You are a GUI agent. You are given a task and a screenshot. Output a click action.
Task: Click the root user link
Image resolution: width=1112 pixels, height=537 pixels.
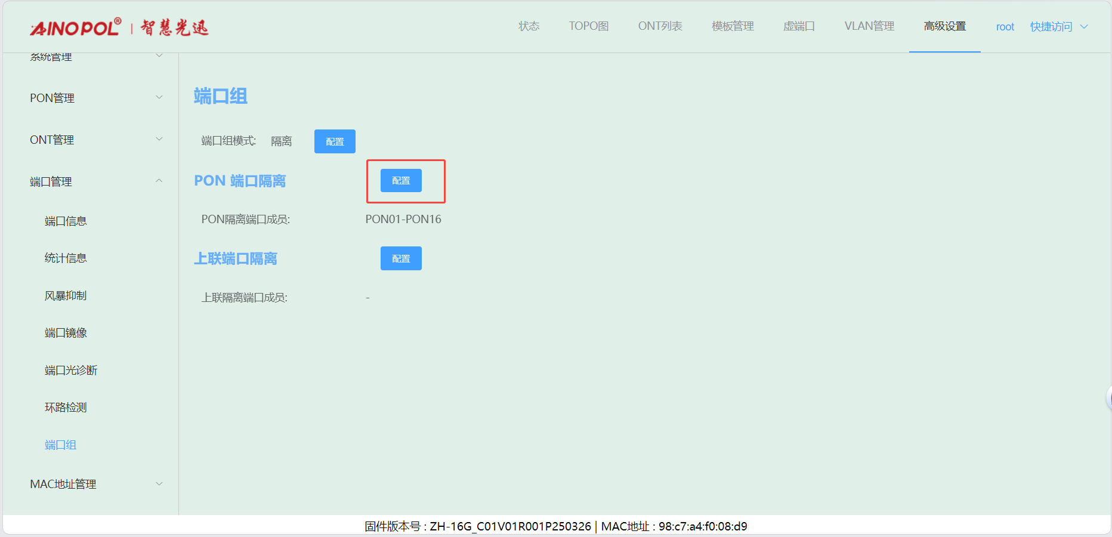[x=1005, y=27]
